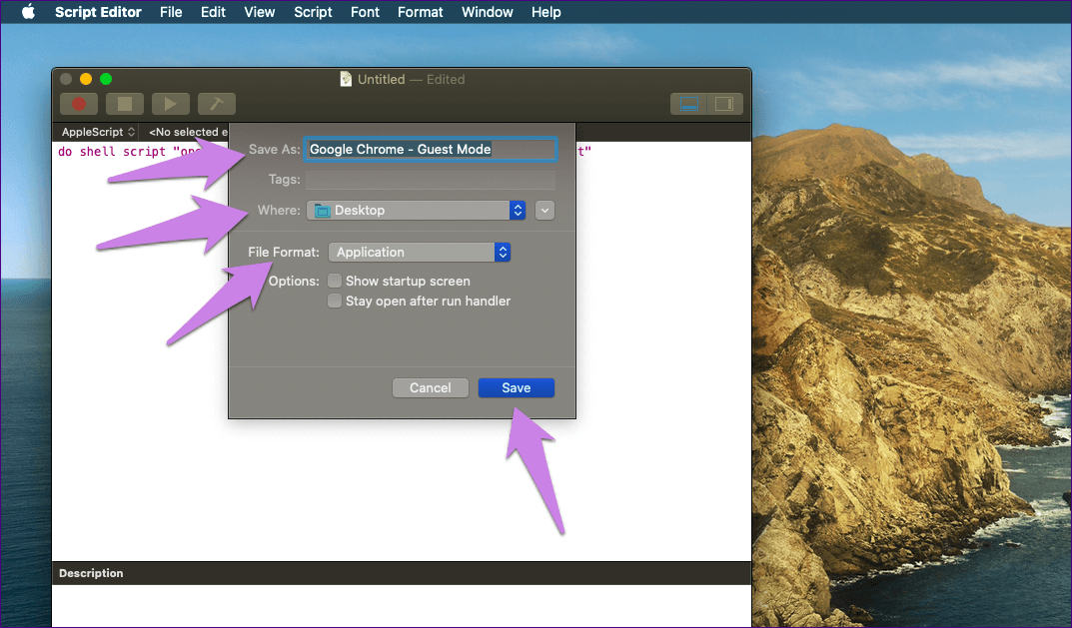Open the Script menu
This screenshot has height=628, width=1072.
[313, 12]
